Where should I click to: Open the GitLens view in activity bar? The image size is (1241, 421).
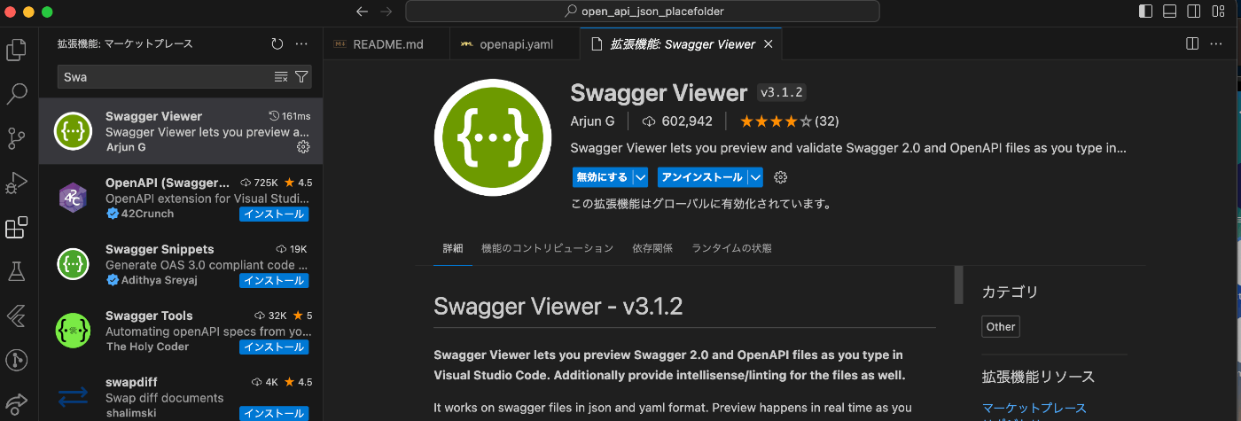(x=16, y=360)
